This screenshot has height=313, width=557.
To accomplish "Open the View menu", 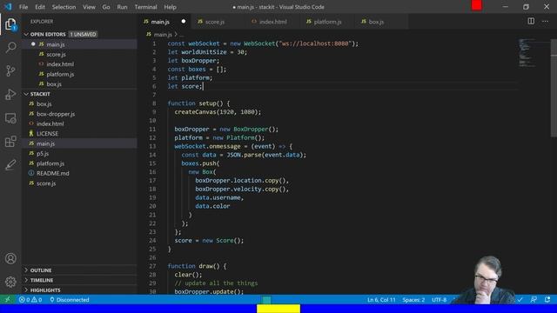I will point(89,7).
